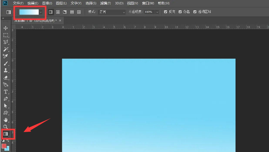Screen dimensions: 269x152
Task: Select the Custom Shape tool
Action: click(6, 113)
